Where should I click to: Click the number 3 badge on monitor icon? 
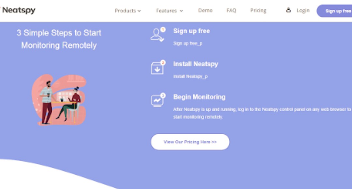tap(163, 95)
